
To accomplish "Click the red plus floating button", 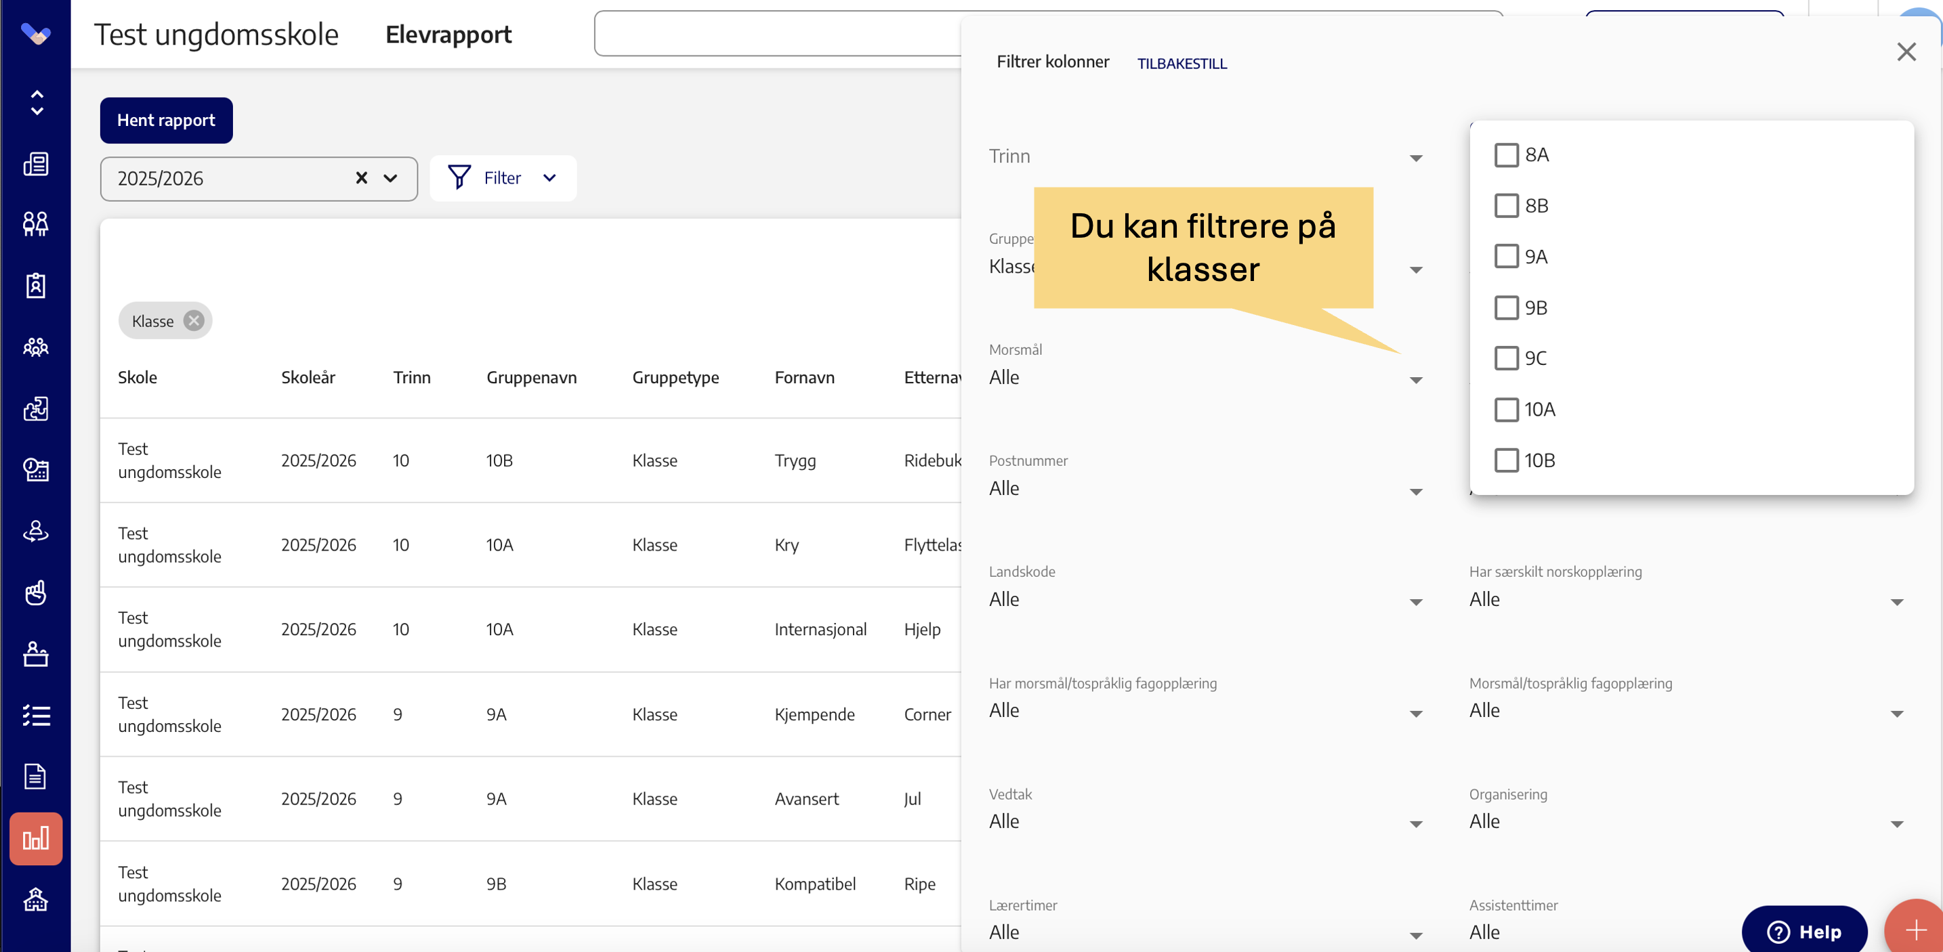I will tap(1915, 930).
